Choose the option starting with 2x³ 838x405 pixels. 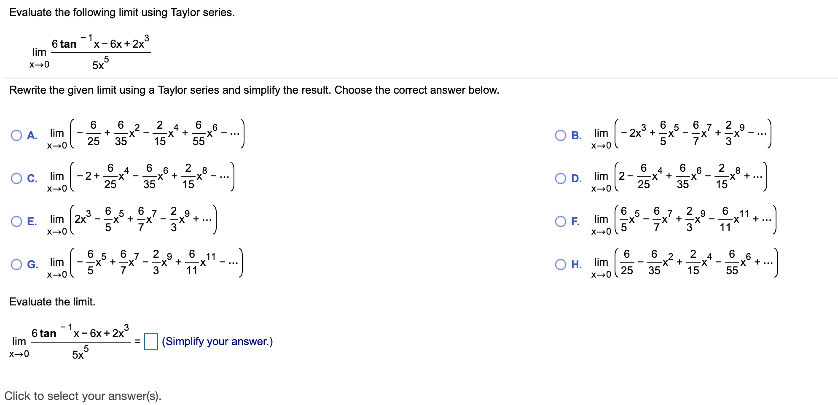pos(17,221)
